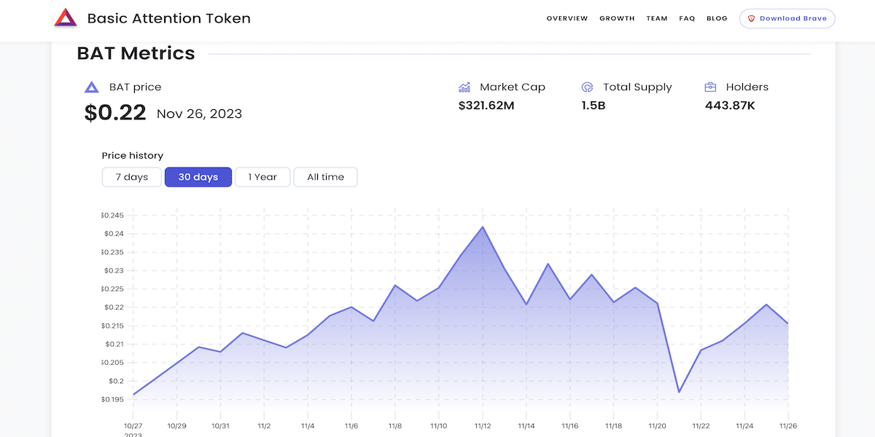Click the Nov 26, 2023 date

[x=199, y=114]
